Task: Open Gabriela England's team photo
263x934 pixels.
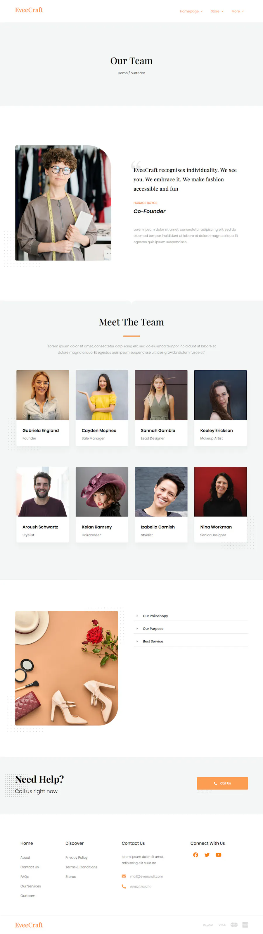Action: tap(43, 395)
